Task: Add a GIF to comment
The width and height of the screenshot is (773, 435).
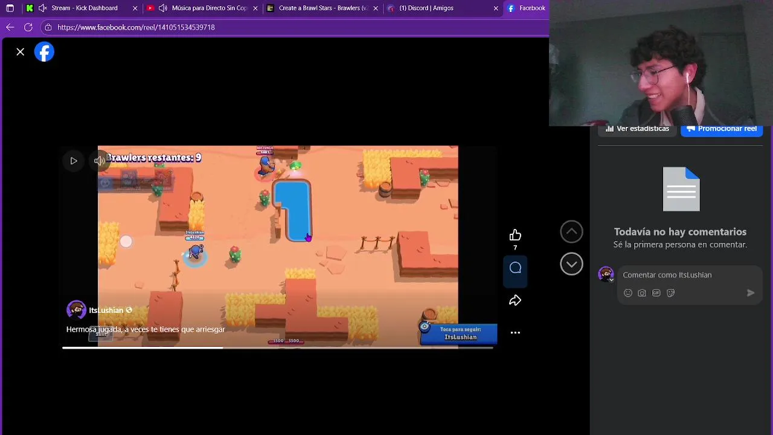Action: click(x=656, y=293)
